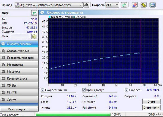Click the Случайный access time 146 ms
The image size is (163, 117).
click(x=113, y=96)
